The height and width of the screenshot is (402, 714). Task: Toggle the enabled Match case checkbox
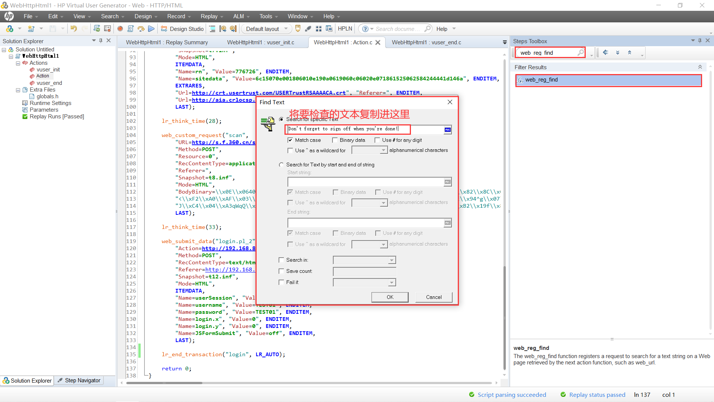[290, 140]
